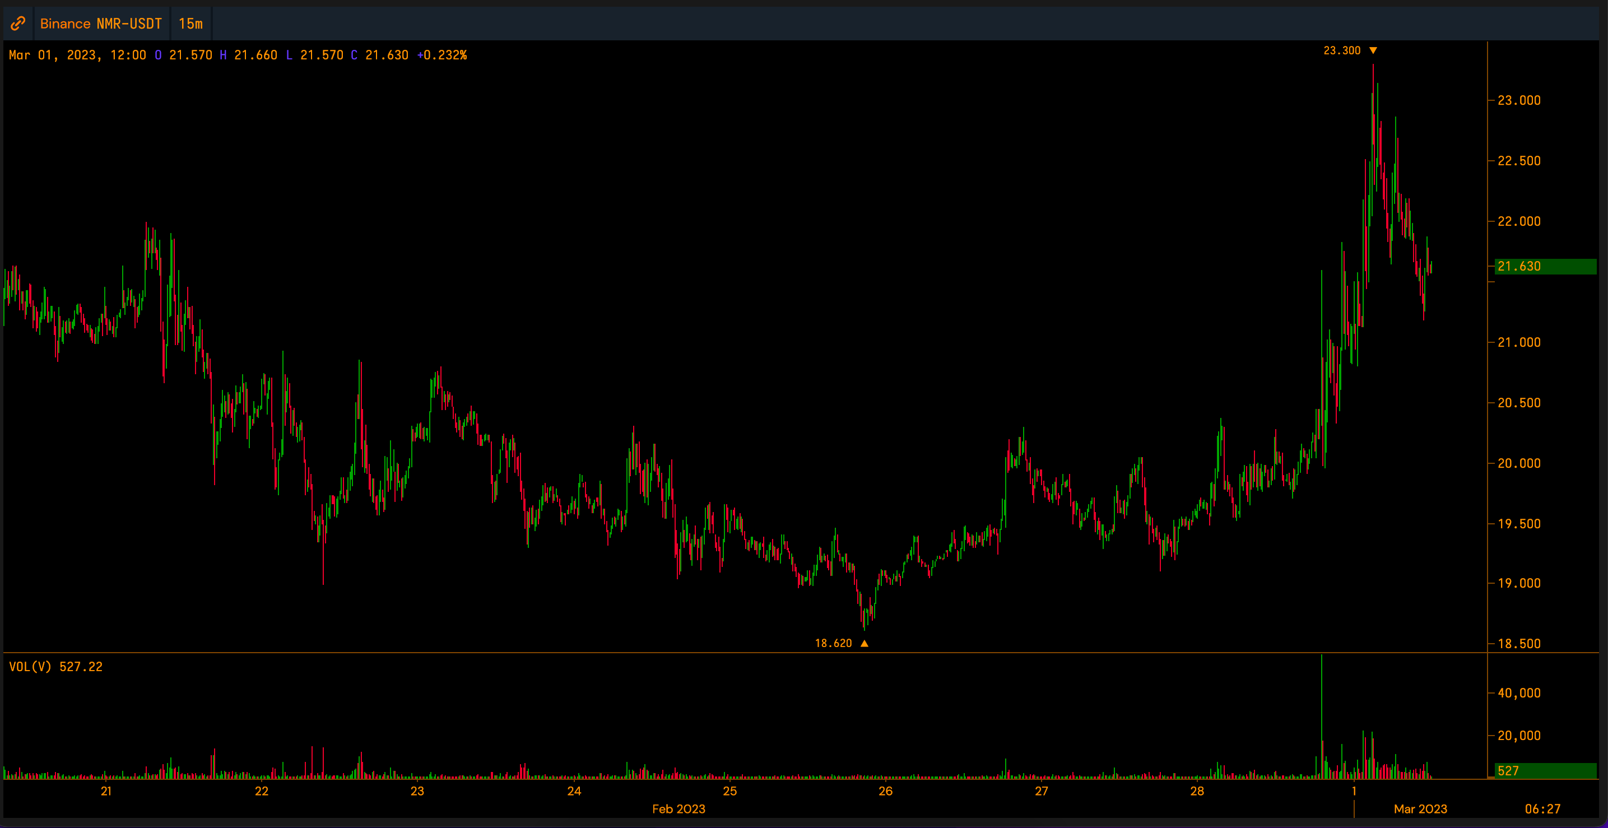Screen dimensions: 1608x828
Task: Click the 23.300 high price marker arrow
Action: point(1373,50)
